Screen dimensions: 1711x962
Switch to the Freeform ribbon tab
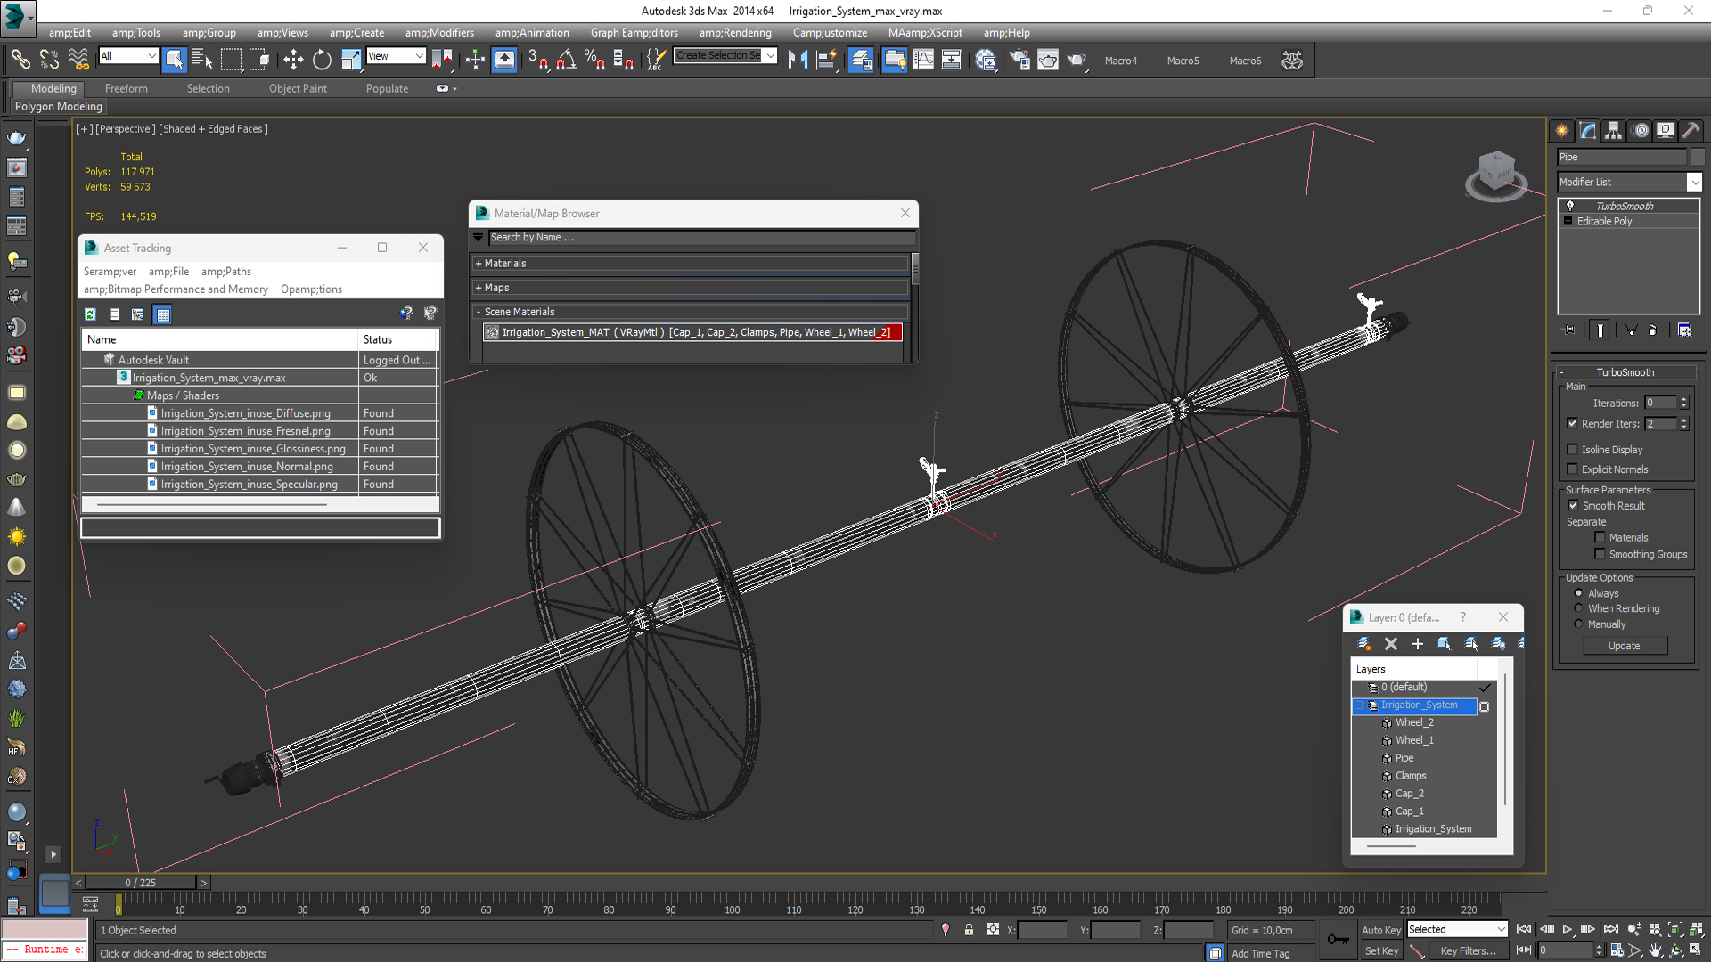tap(126, 88)
